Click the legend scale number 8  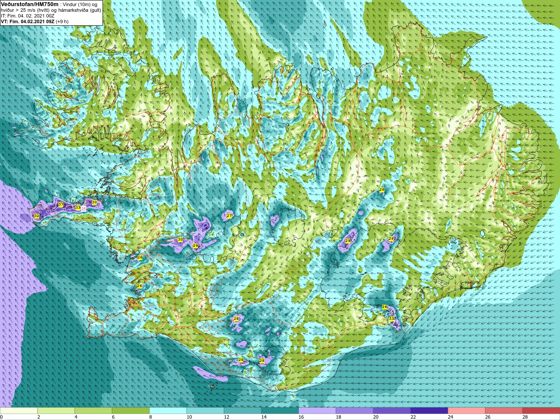151,417
